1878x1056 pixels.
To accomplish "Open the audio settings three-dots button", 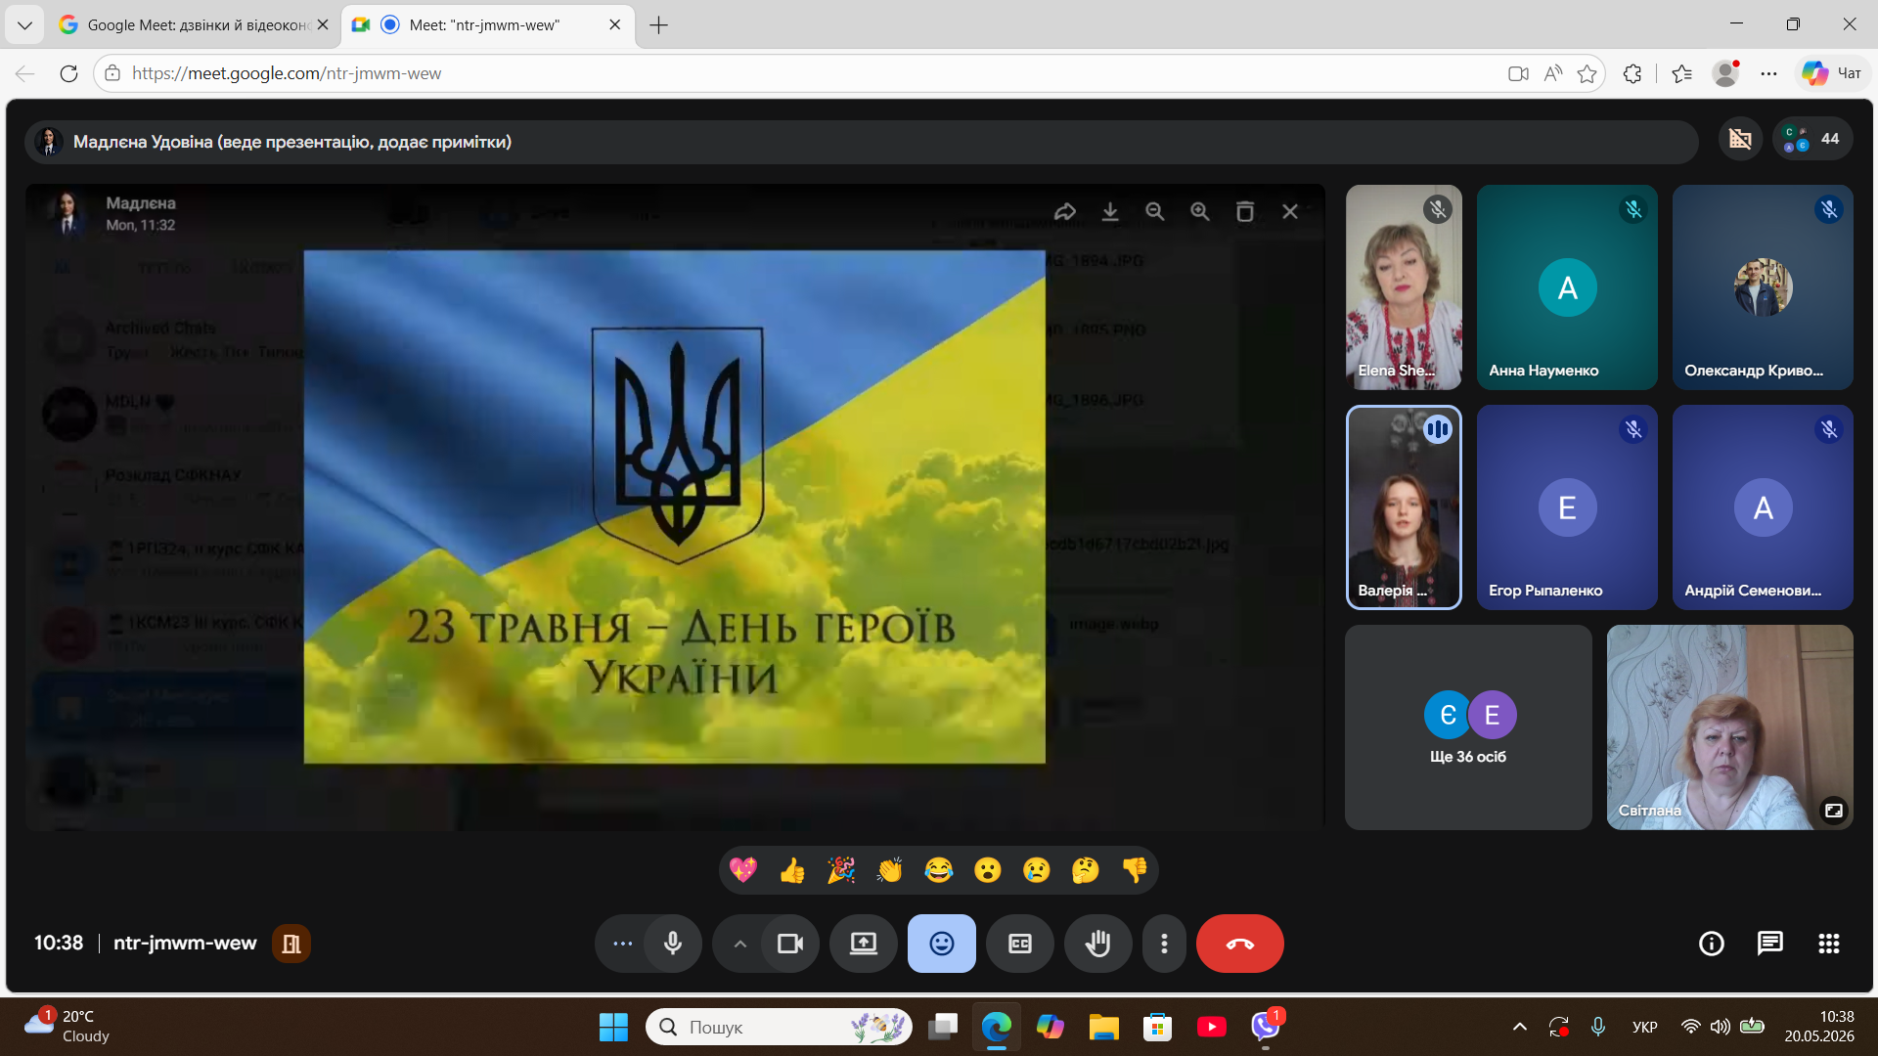I will [x=622, y=944].
